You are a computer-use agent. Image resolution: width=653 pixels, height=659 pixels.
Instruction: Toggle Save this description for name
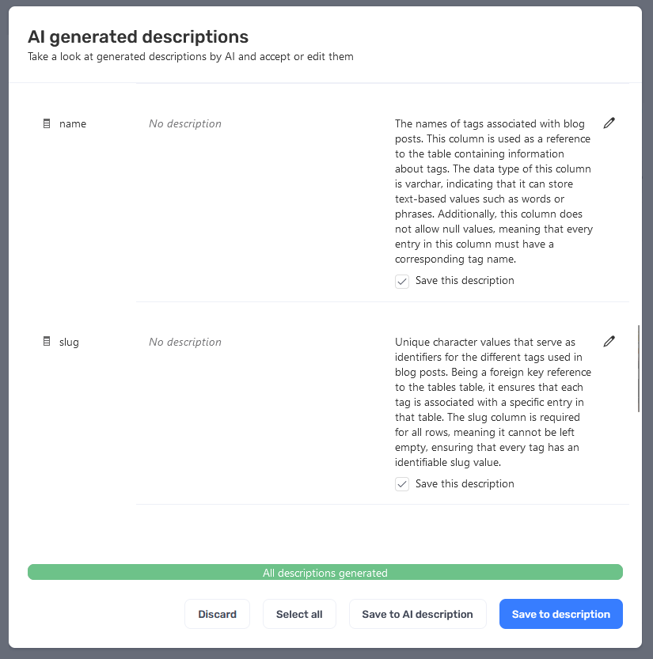click(x=402, y=281)
